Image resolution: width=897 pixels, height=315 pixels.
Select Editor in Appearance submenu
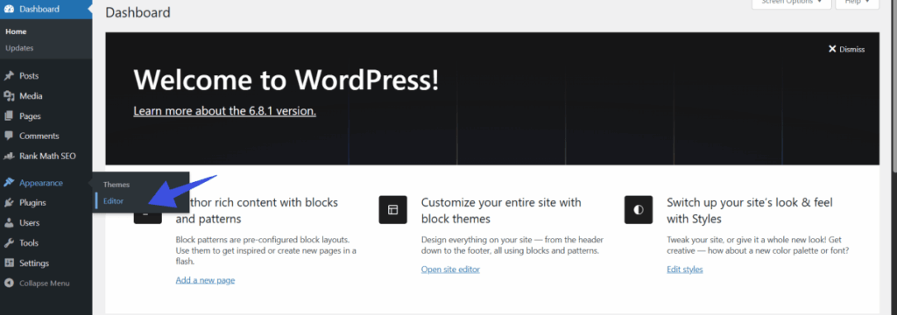coord(113,201)
